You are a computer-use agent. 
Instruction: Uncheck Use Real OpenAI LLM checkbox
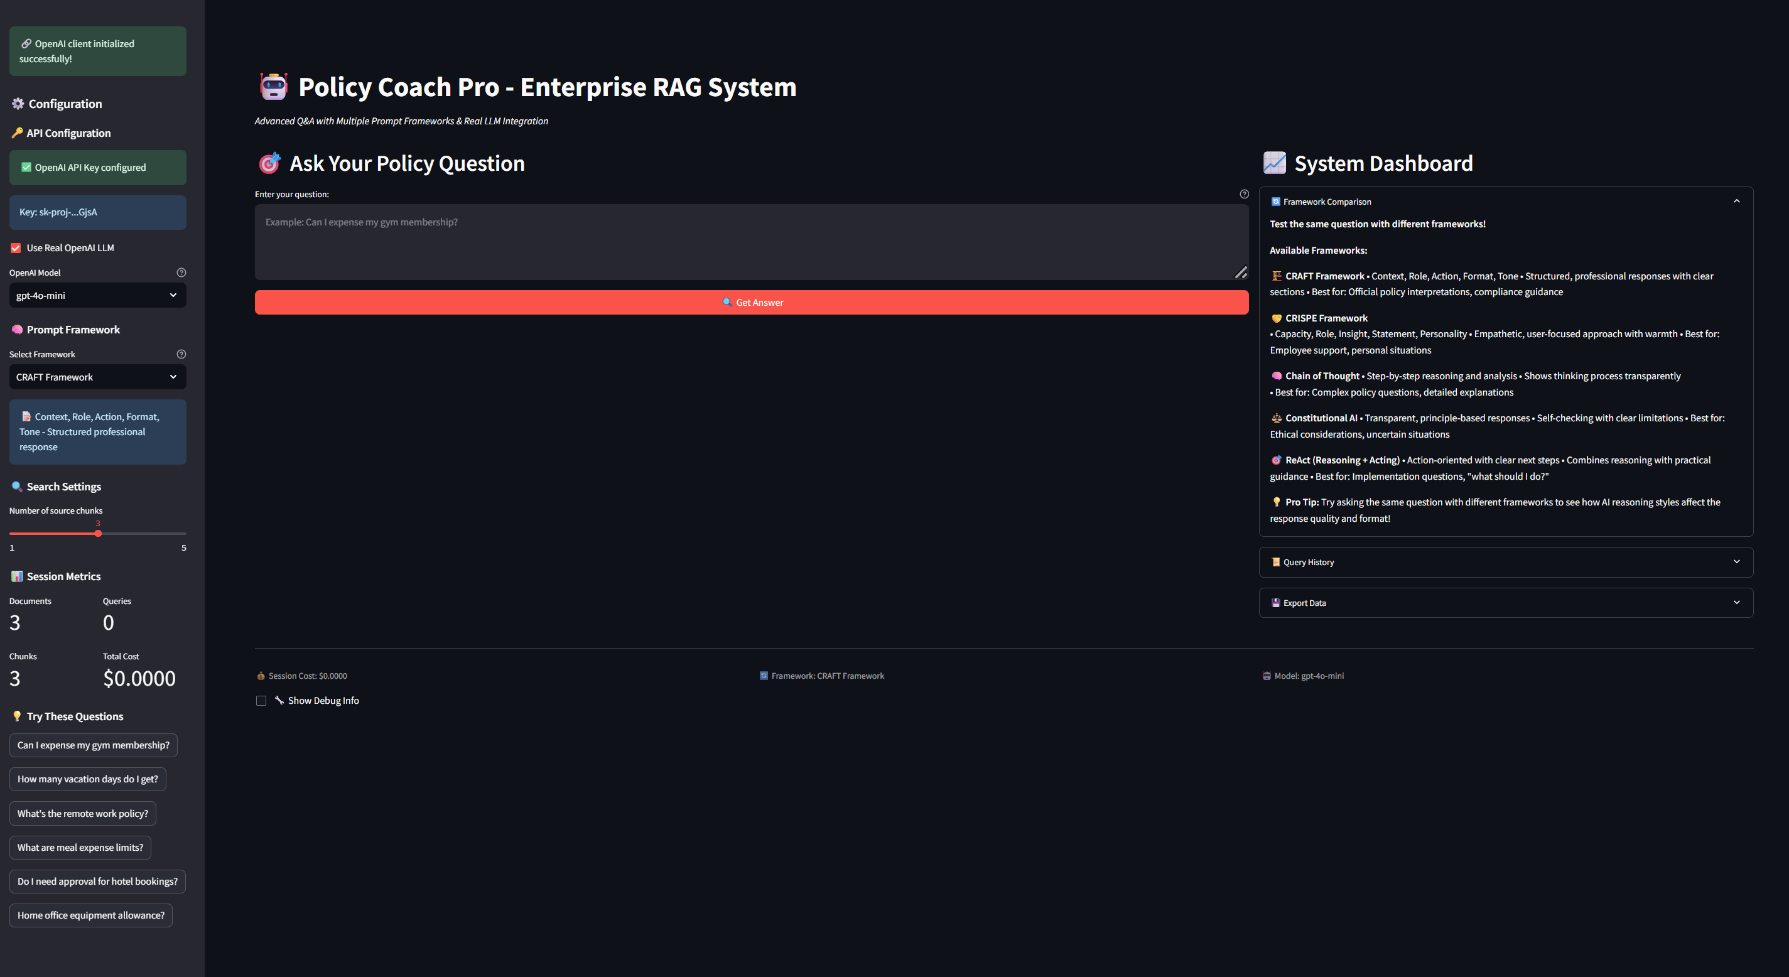pos(15,248)
